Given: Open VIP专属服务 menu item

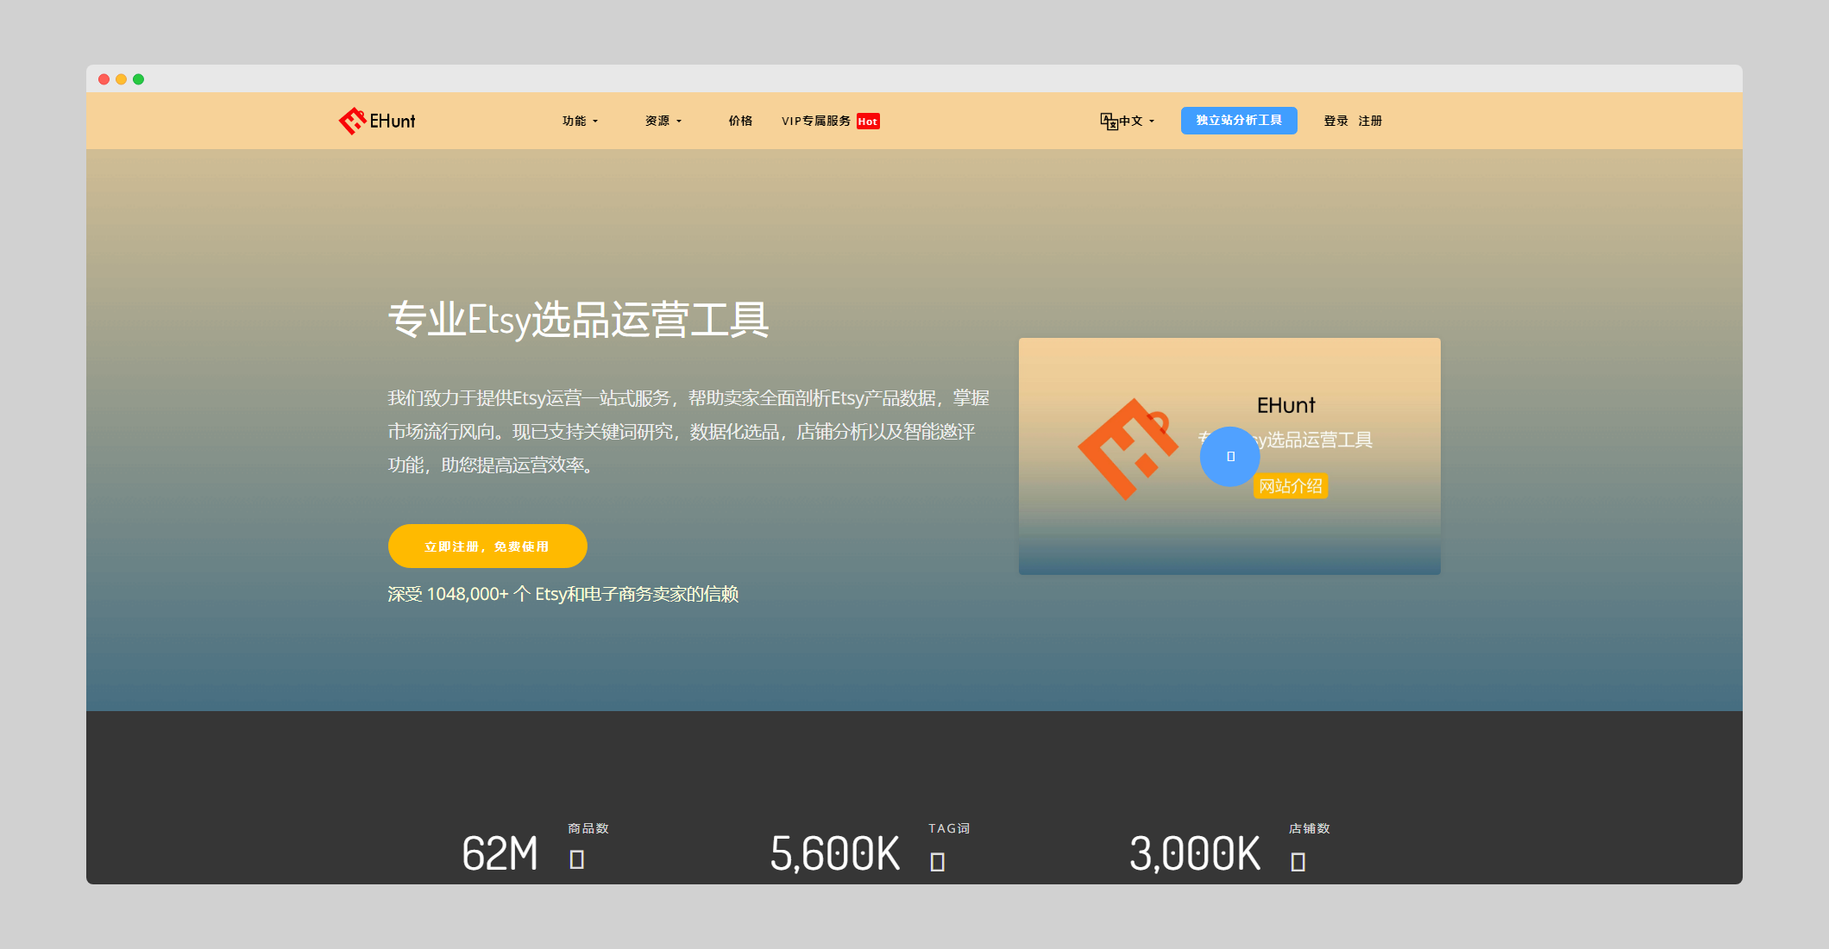Looking at the screenshot, I should coord(816,121).
